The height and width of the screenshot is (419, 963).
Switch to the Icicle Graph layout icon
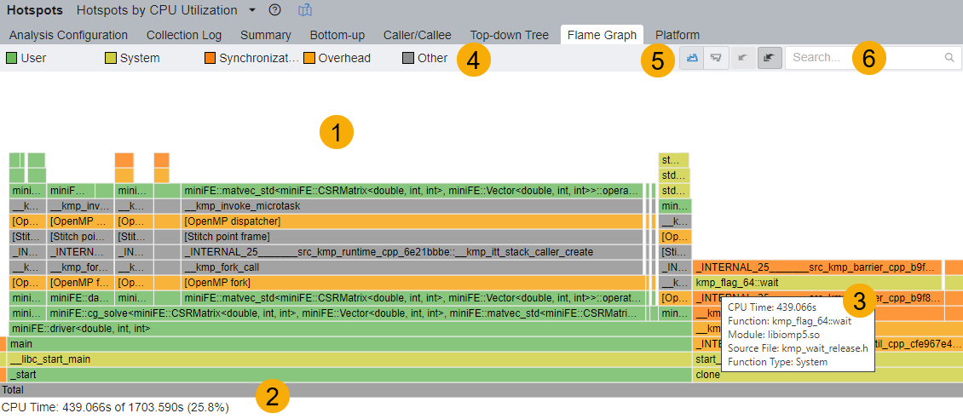pyautogui.click(x=717, y=58)
